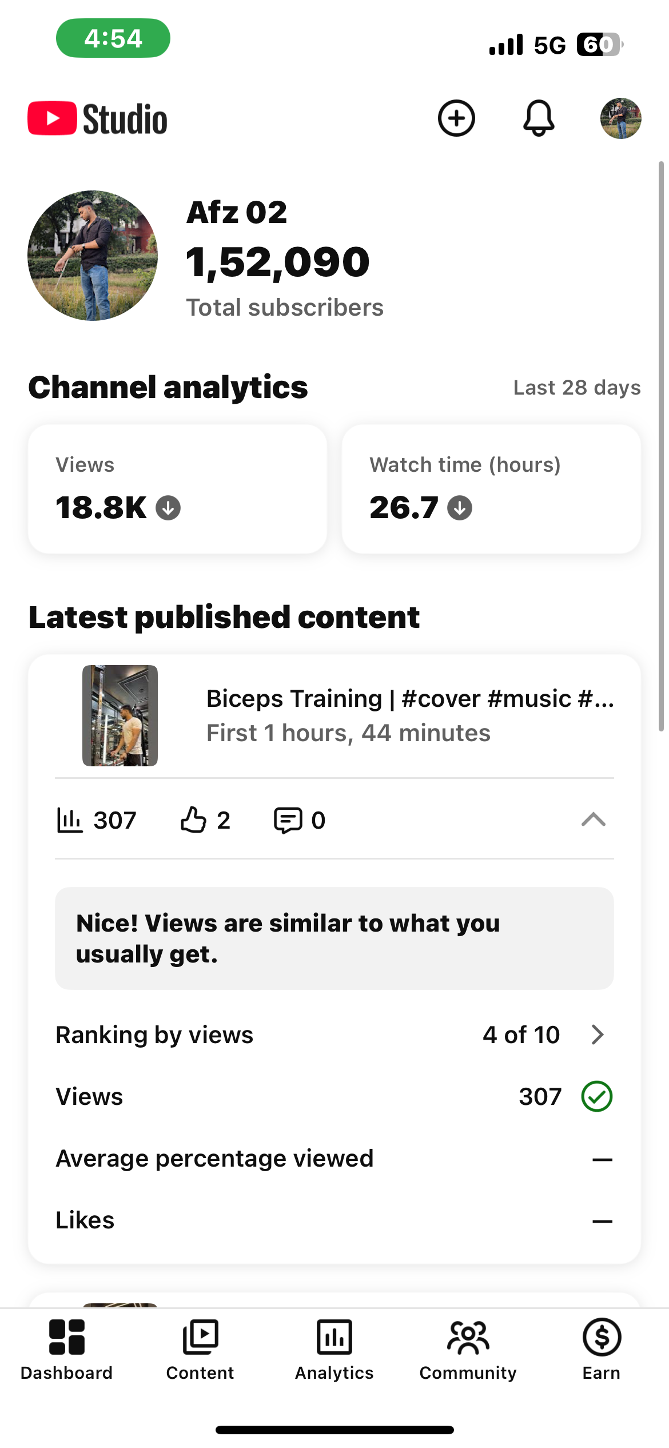Screen dimensions: 669x1448
Task: Open the account avatar in header
Action: pyautogui.click(x=620, y=118)
